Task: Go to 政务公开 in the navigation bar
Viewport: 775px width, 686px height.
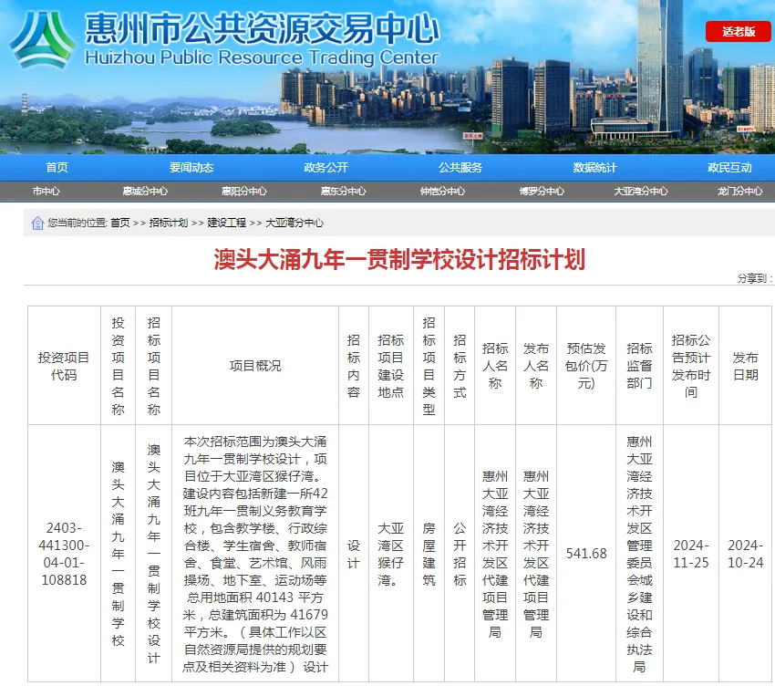Action: tap(325, 167)
